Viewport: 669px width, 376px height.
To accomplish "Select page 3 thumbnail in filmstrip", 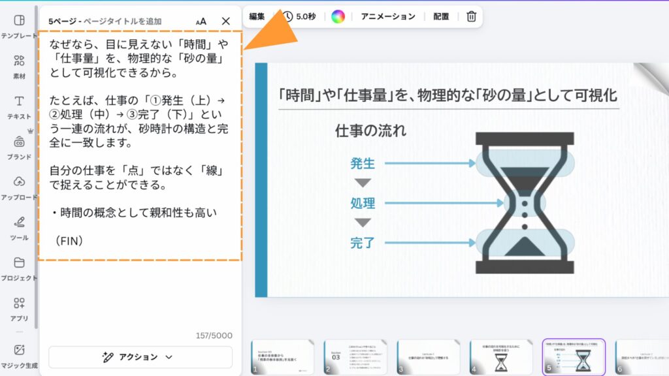I will pos(428,357).
